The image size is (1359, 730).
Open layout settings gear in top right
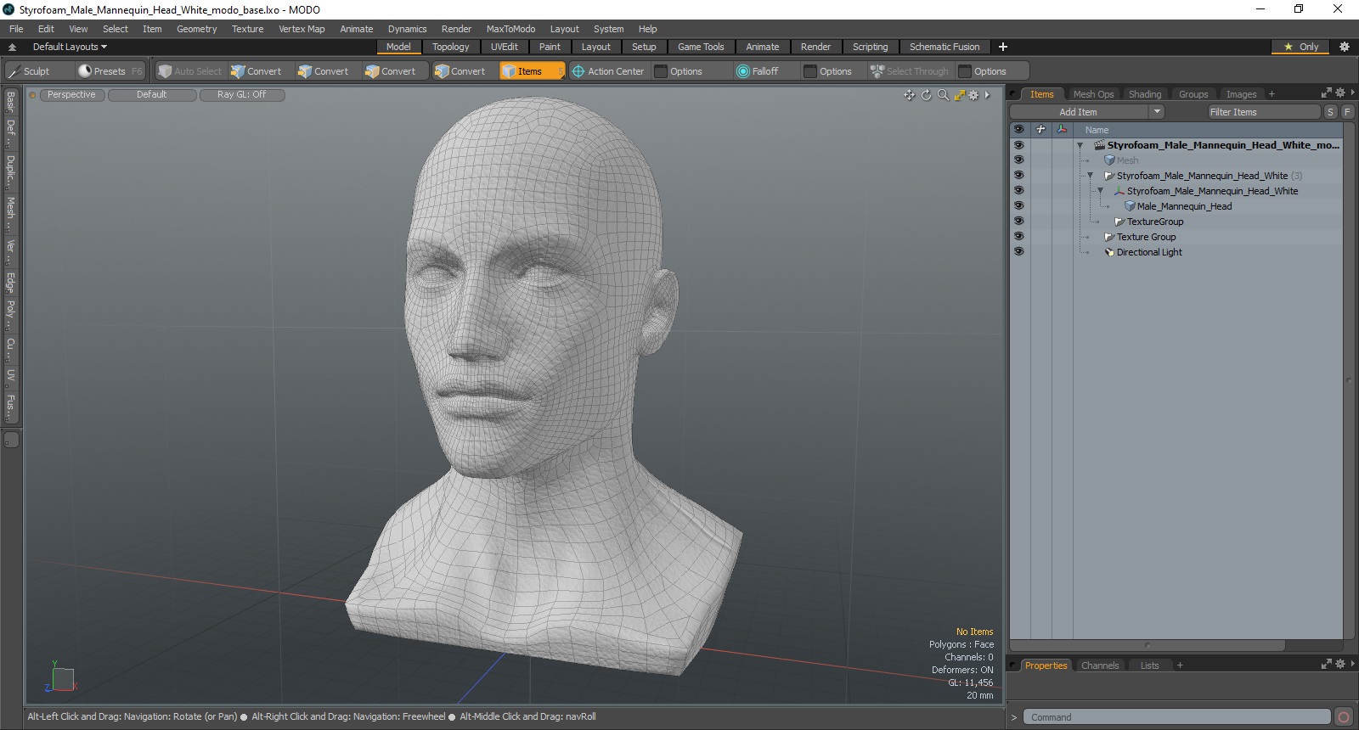[x=1344, y=47]
